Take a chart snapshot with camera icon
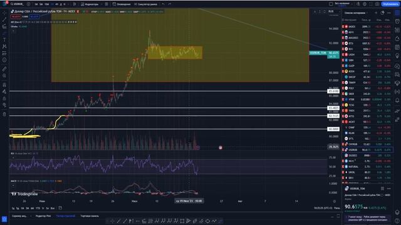The width and height of the screenshot is (401, 225). [x=377, y=4]
